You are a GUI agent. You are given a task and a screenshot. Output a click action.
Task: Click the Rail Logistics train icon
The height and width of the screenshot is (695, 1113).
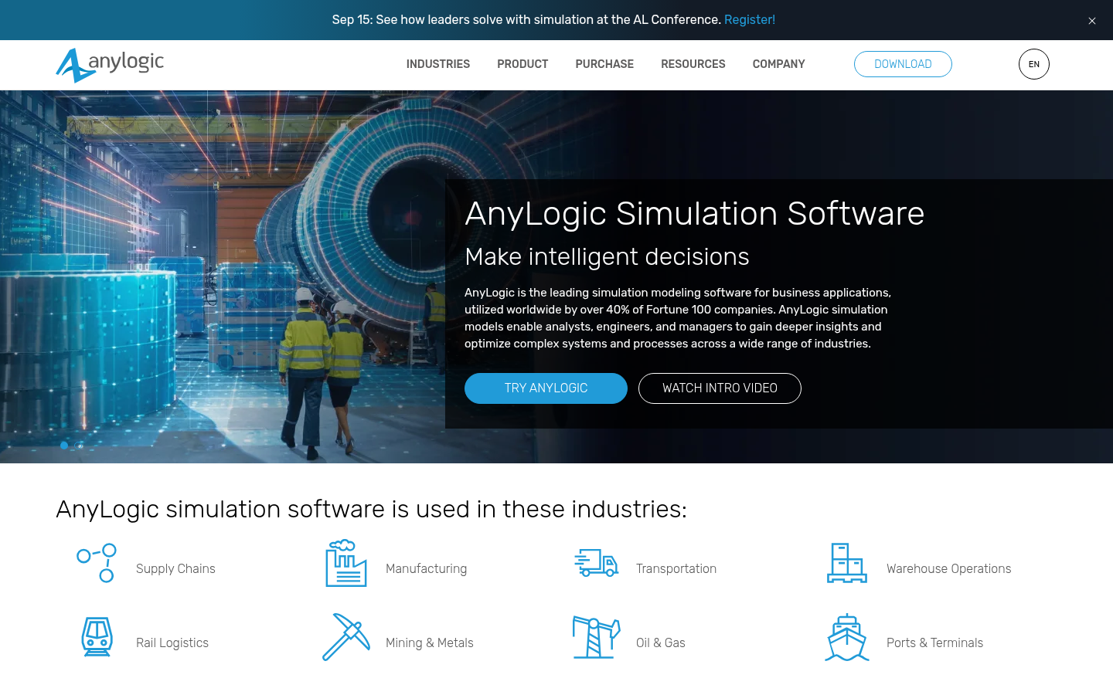click(97, 637)
